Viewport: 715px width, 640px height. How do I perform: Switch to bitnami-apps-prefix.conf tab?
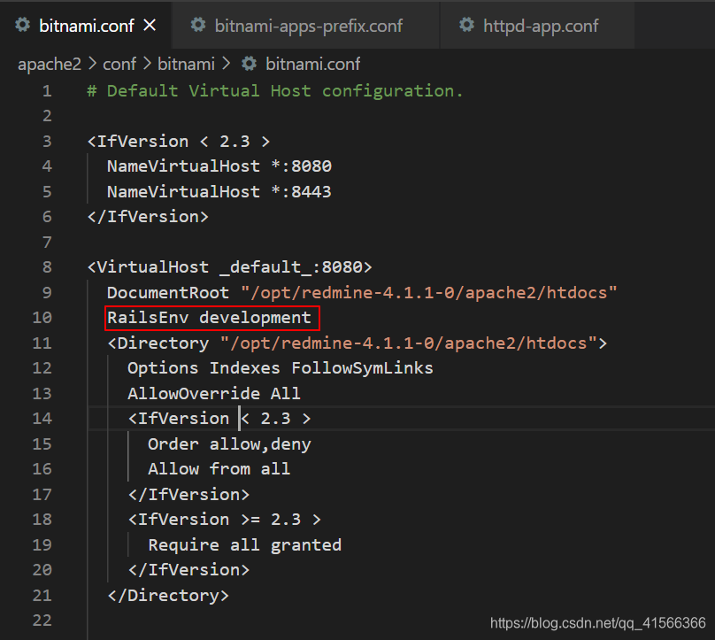click(x=306, y=26)
